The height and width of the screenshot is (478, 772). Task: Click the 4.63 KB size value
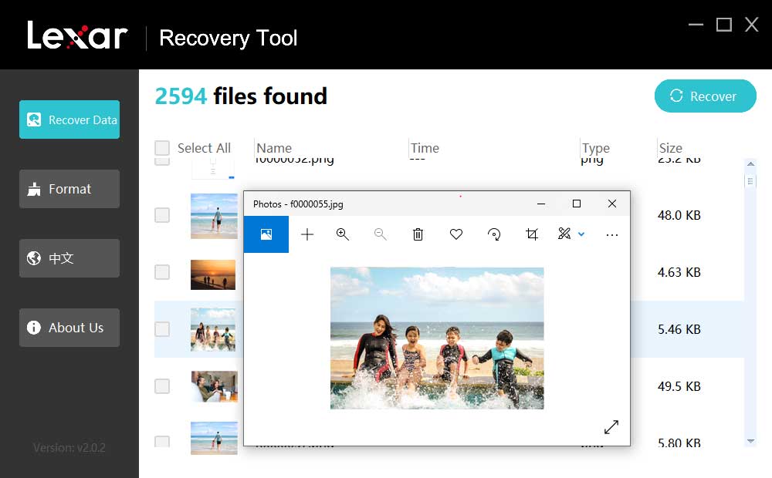tap(679, 272)
